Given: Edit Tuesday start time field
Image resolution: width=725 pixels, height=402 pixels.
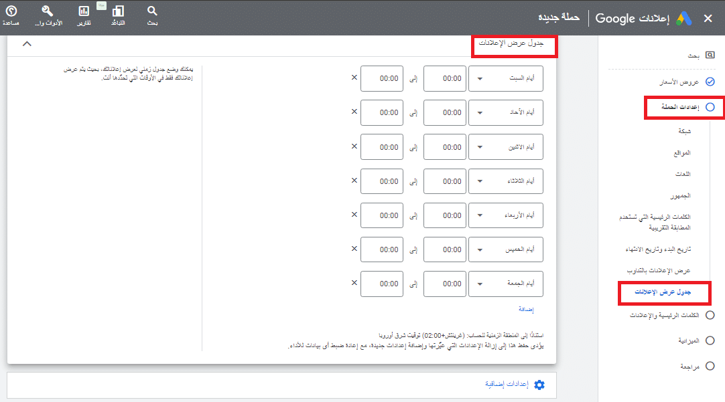Looking at the screenshot, I should coord(445,181).
